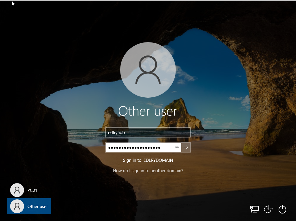Click the password input field

(x=143, y=147)
